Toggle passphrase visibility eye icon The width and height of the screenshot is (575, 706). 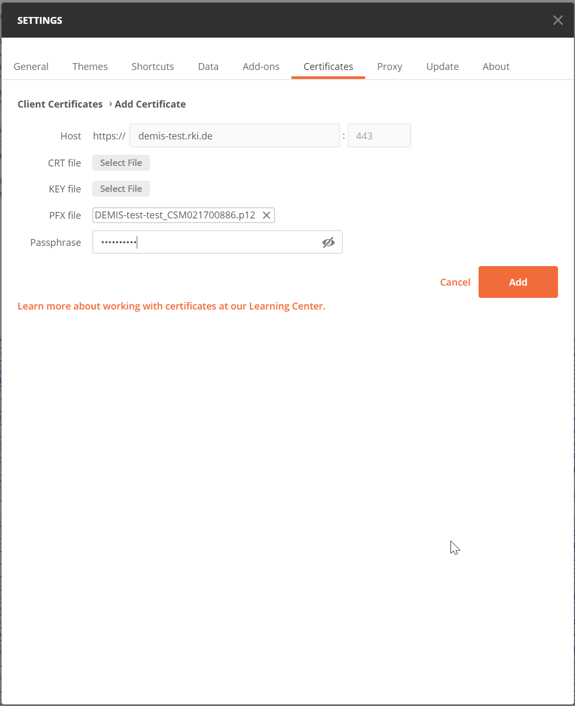(x=329, y=242)
